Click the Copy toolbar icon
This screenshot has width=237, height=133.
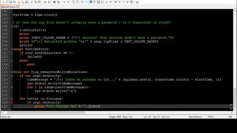point(36,2)
